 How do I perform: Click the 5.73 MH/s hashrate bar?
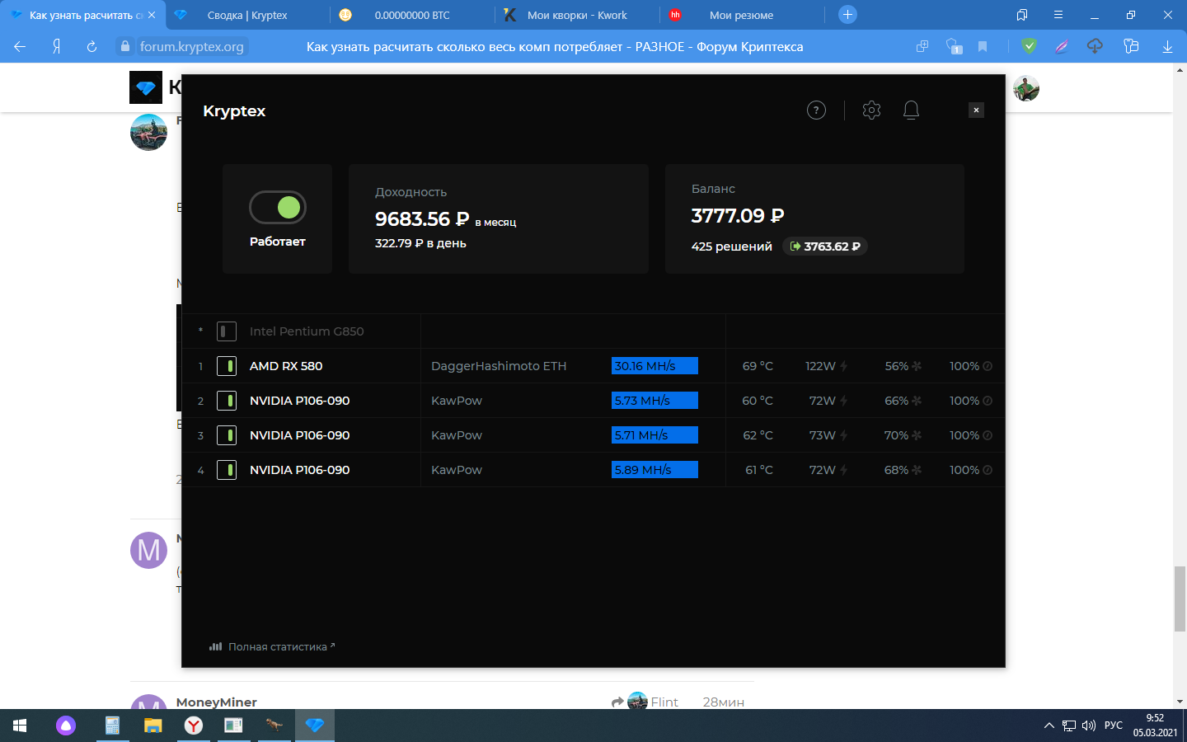[x=654, y=401]
